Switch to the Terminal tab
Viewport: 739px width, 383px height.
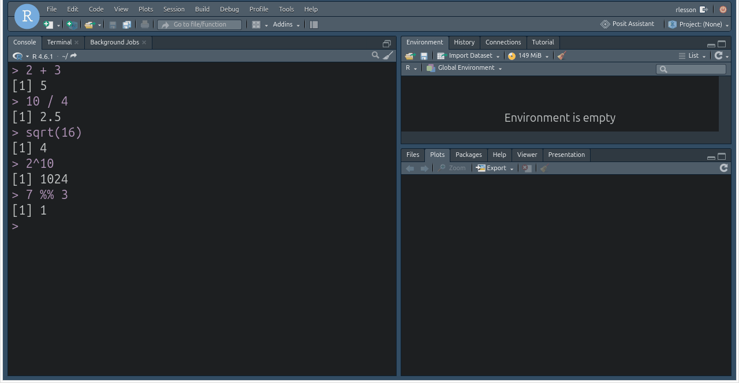(x=59, y=43)
